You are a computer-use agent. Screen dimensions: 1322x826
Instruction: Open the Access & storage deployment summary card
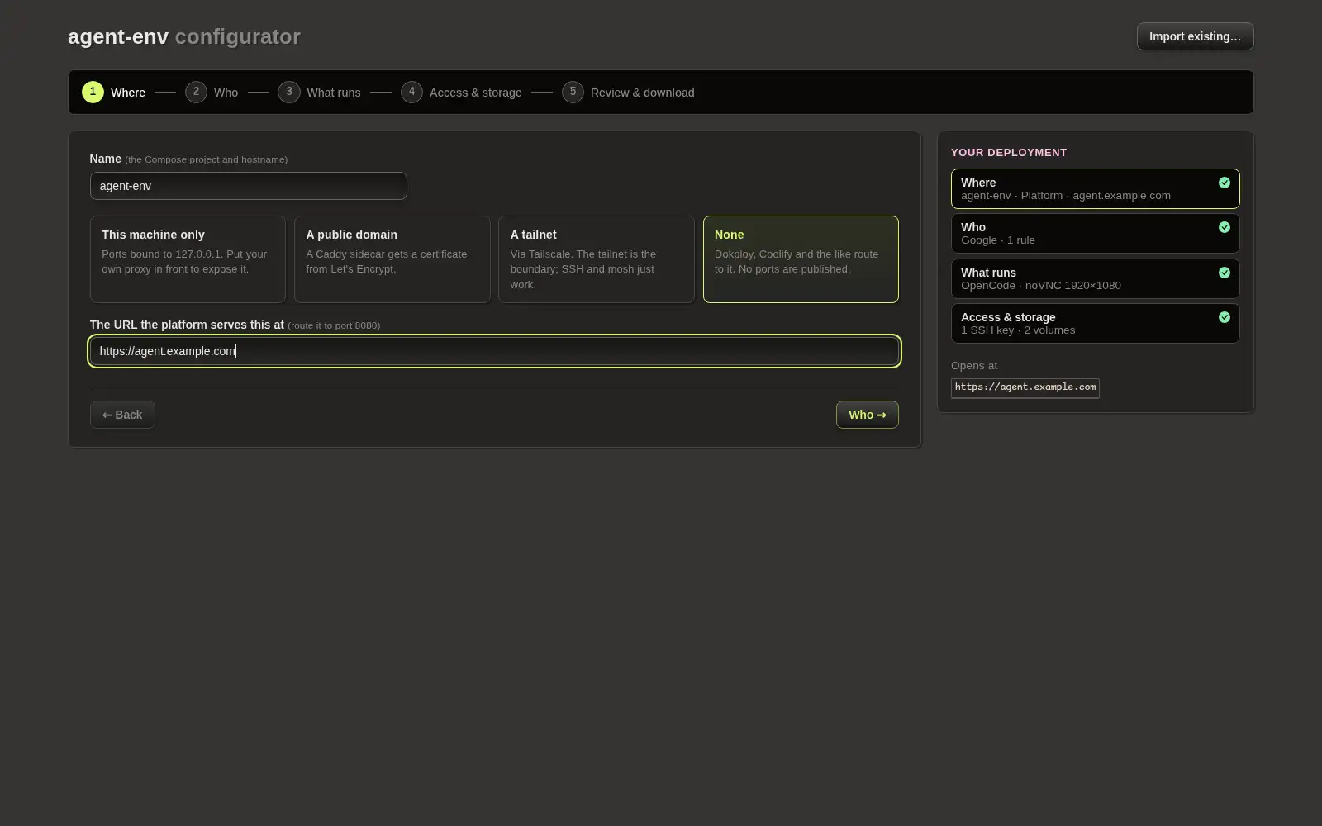(x=1095, y=324)
